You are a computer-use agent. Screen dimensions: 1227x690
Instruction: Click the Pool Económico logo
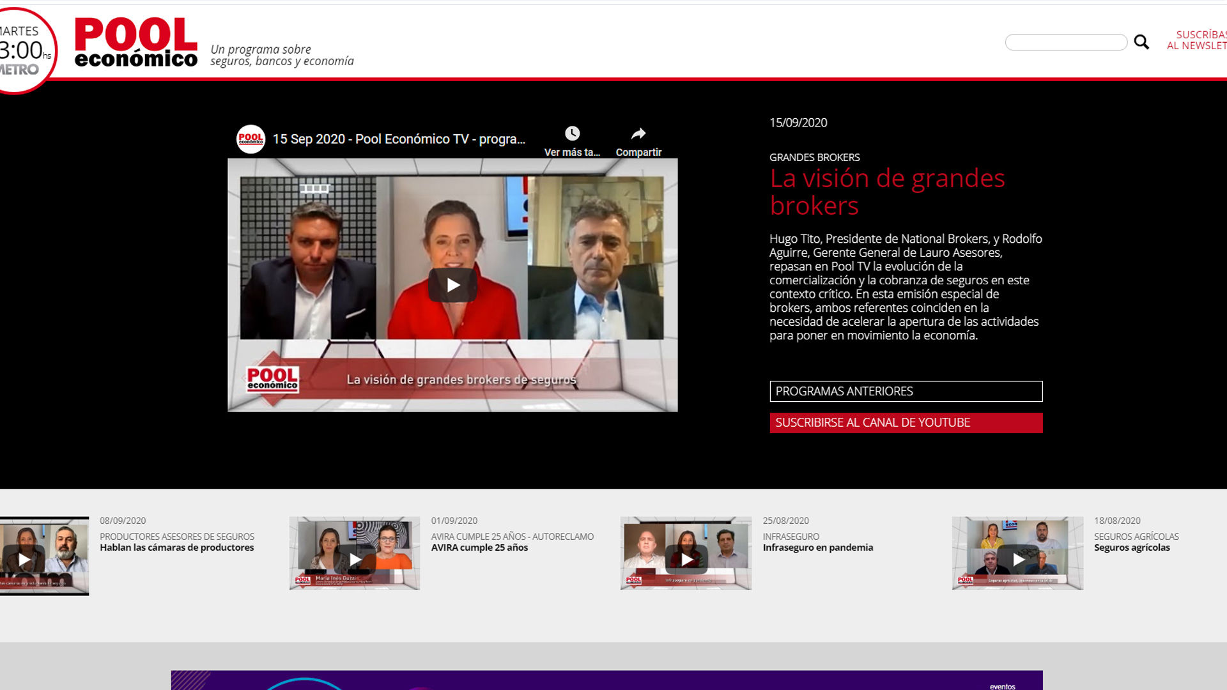(136, 42)
